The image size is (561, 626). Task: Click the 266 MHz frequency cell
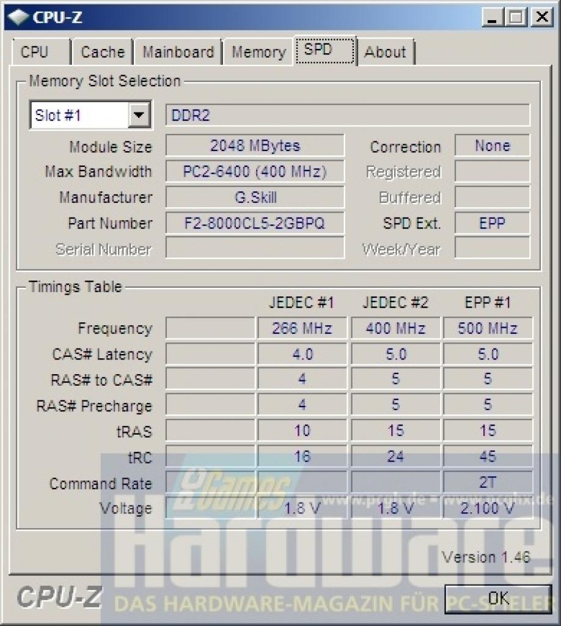click(x=302, y=328)
